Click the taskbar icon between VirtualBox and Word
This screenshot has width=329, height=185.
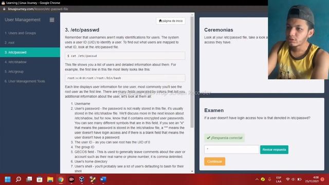[93, 179]
